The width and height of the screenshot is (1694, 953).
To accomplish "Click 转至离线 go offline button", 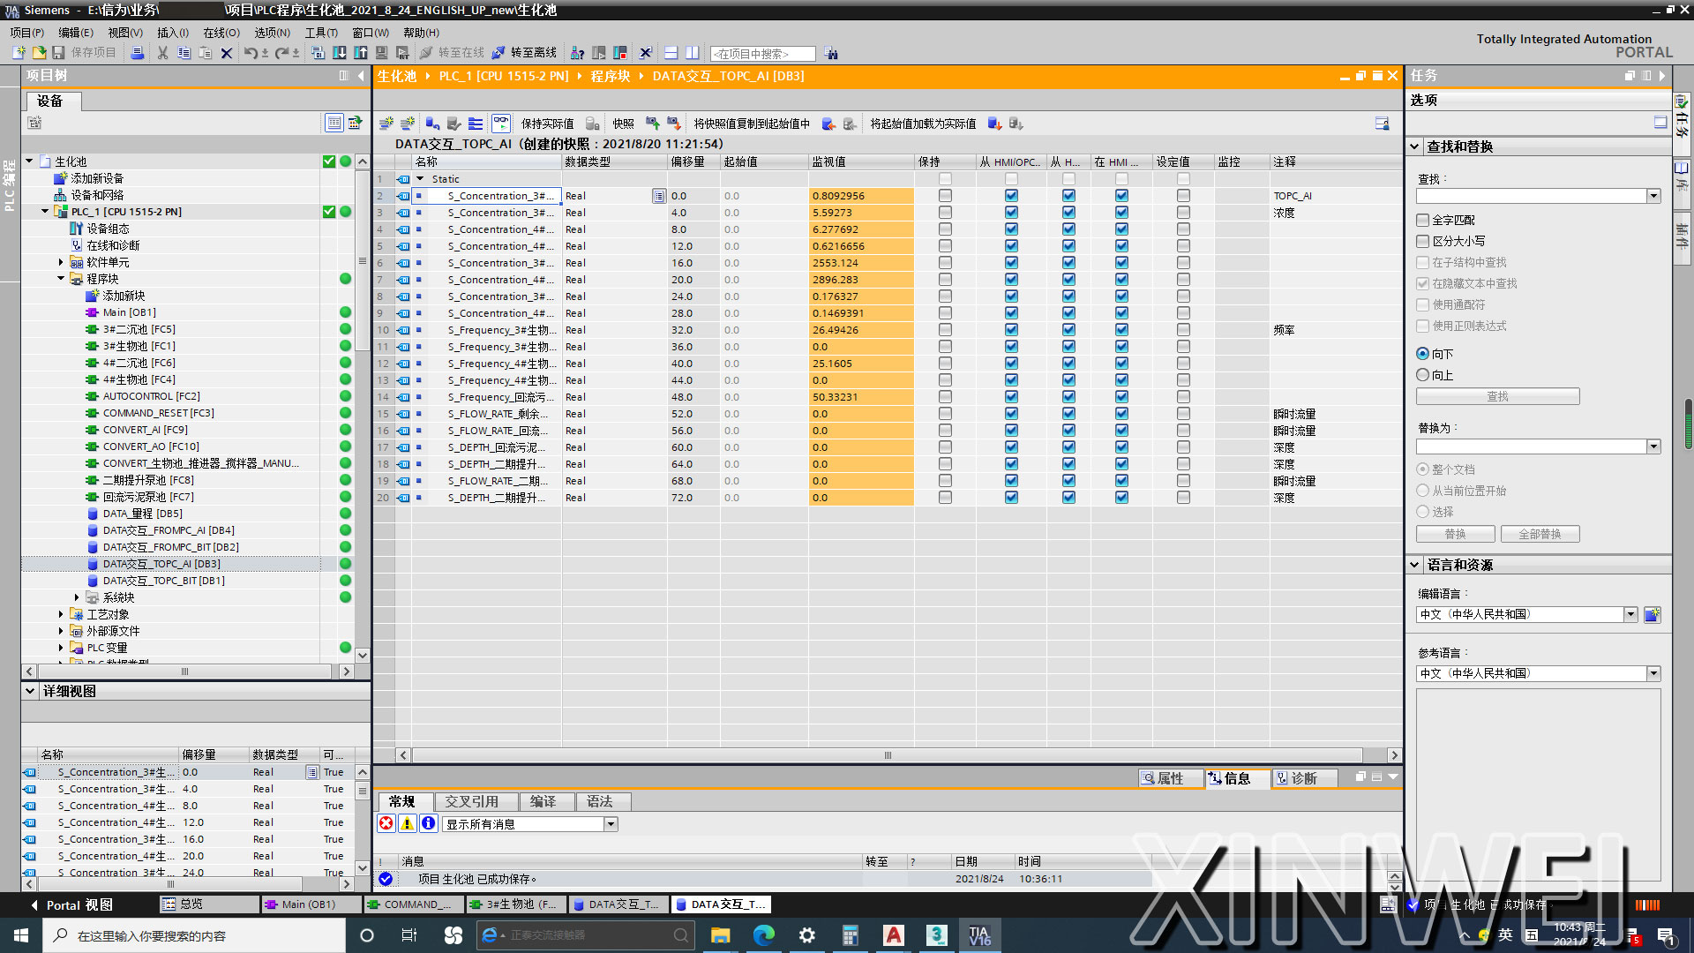I will (524, 53).
